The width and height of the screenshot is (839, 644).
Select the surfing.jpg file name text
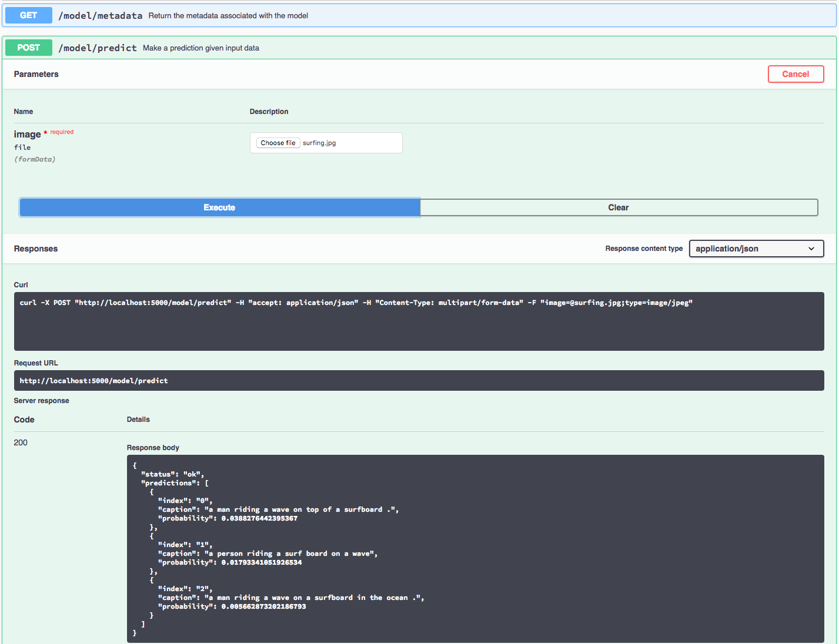pyautogui.click(x=319, y=143)
